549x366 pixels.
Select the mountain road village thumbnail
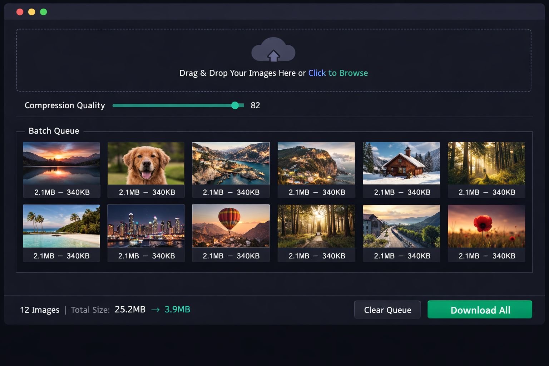[x=401, y=226]
